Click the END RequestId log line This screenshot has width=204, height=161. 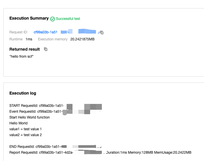pyautogui.click(x=36, y=147)
